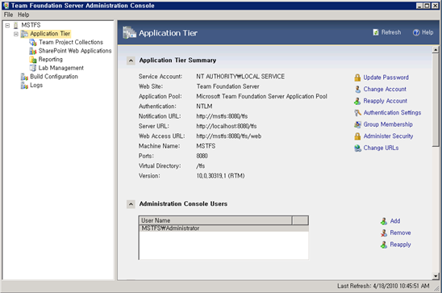Click the Administer Security lock icon
442x293 pixels.
pos(357,136)
